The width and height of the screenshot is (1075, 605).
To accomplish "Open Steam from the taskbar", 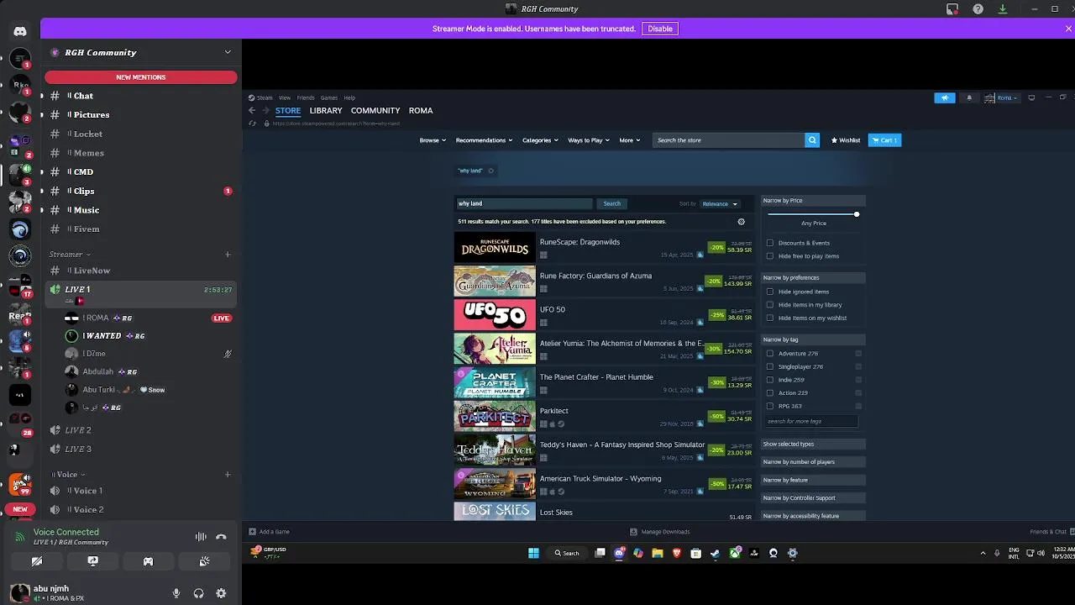I will pyautogui.click(x=716, y=553).
